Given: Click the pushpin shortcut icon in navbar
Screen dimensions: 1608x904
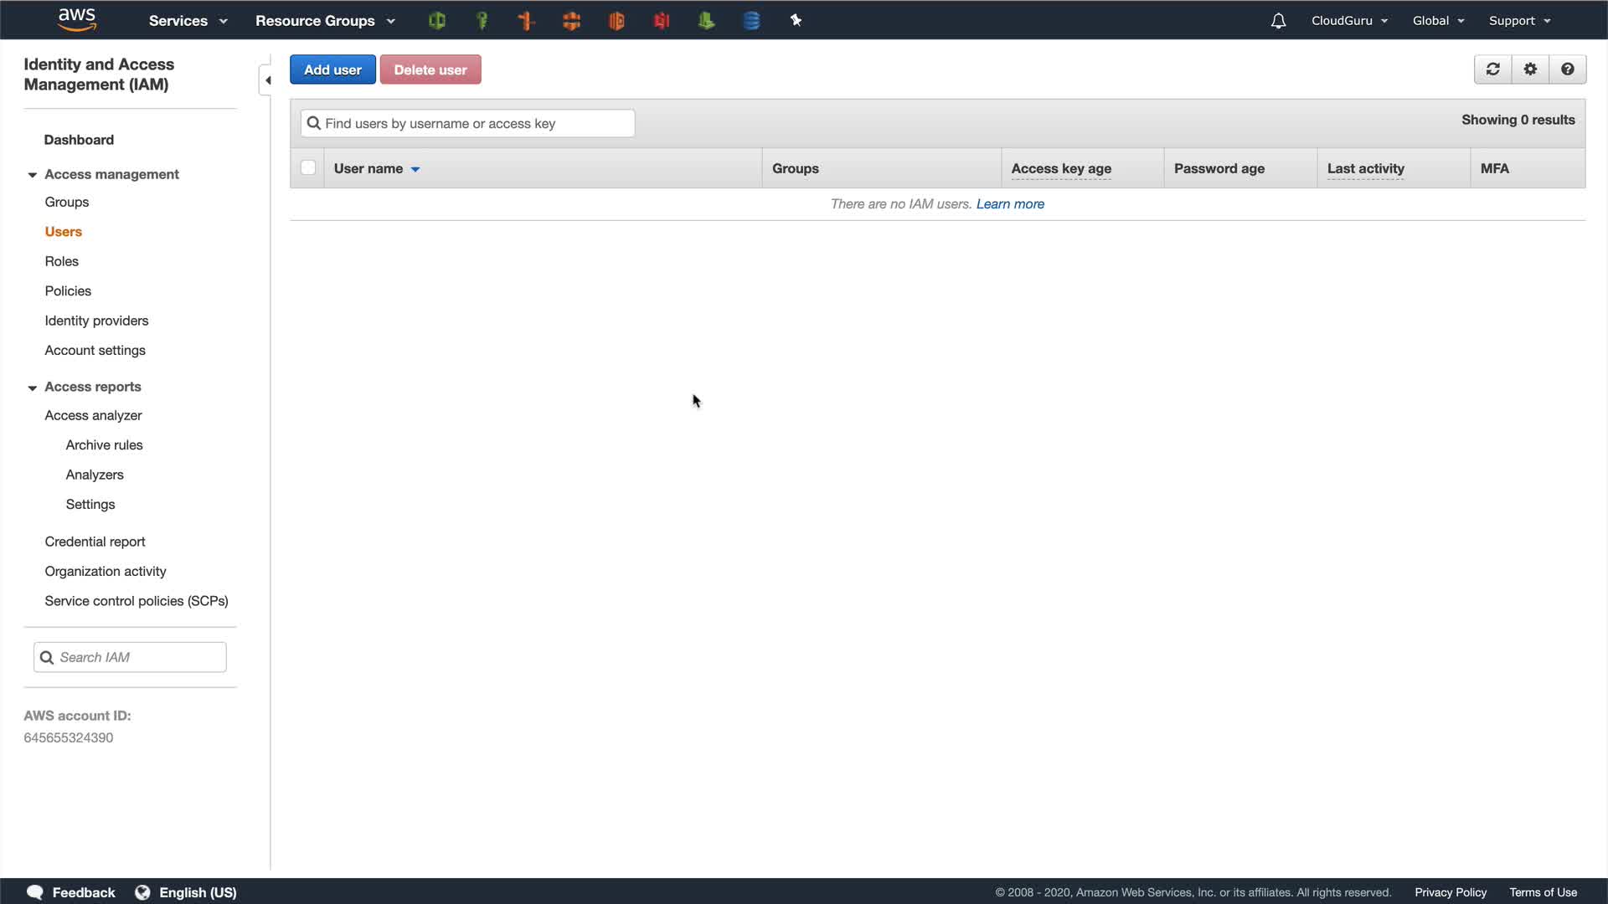Looking at the screenshot, I should pyautogui.click(x=796, y=21).
